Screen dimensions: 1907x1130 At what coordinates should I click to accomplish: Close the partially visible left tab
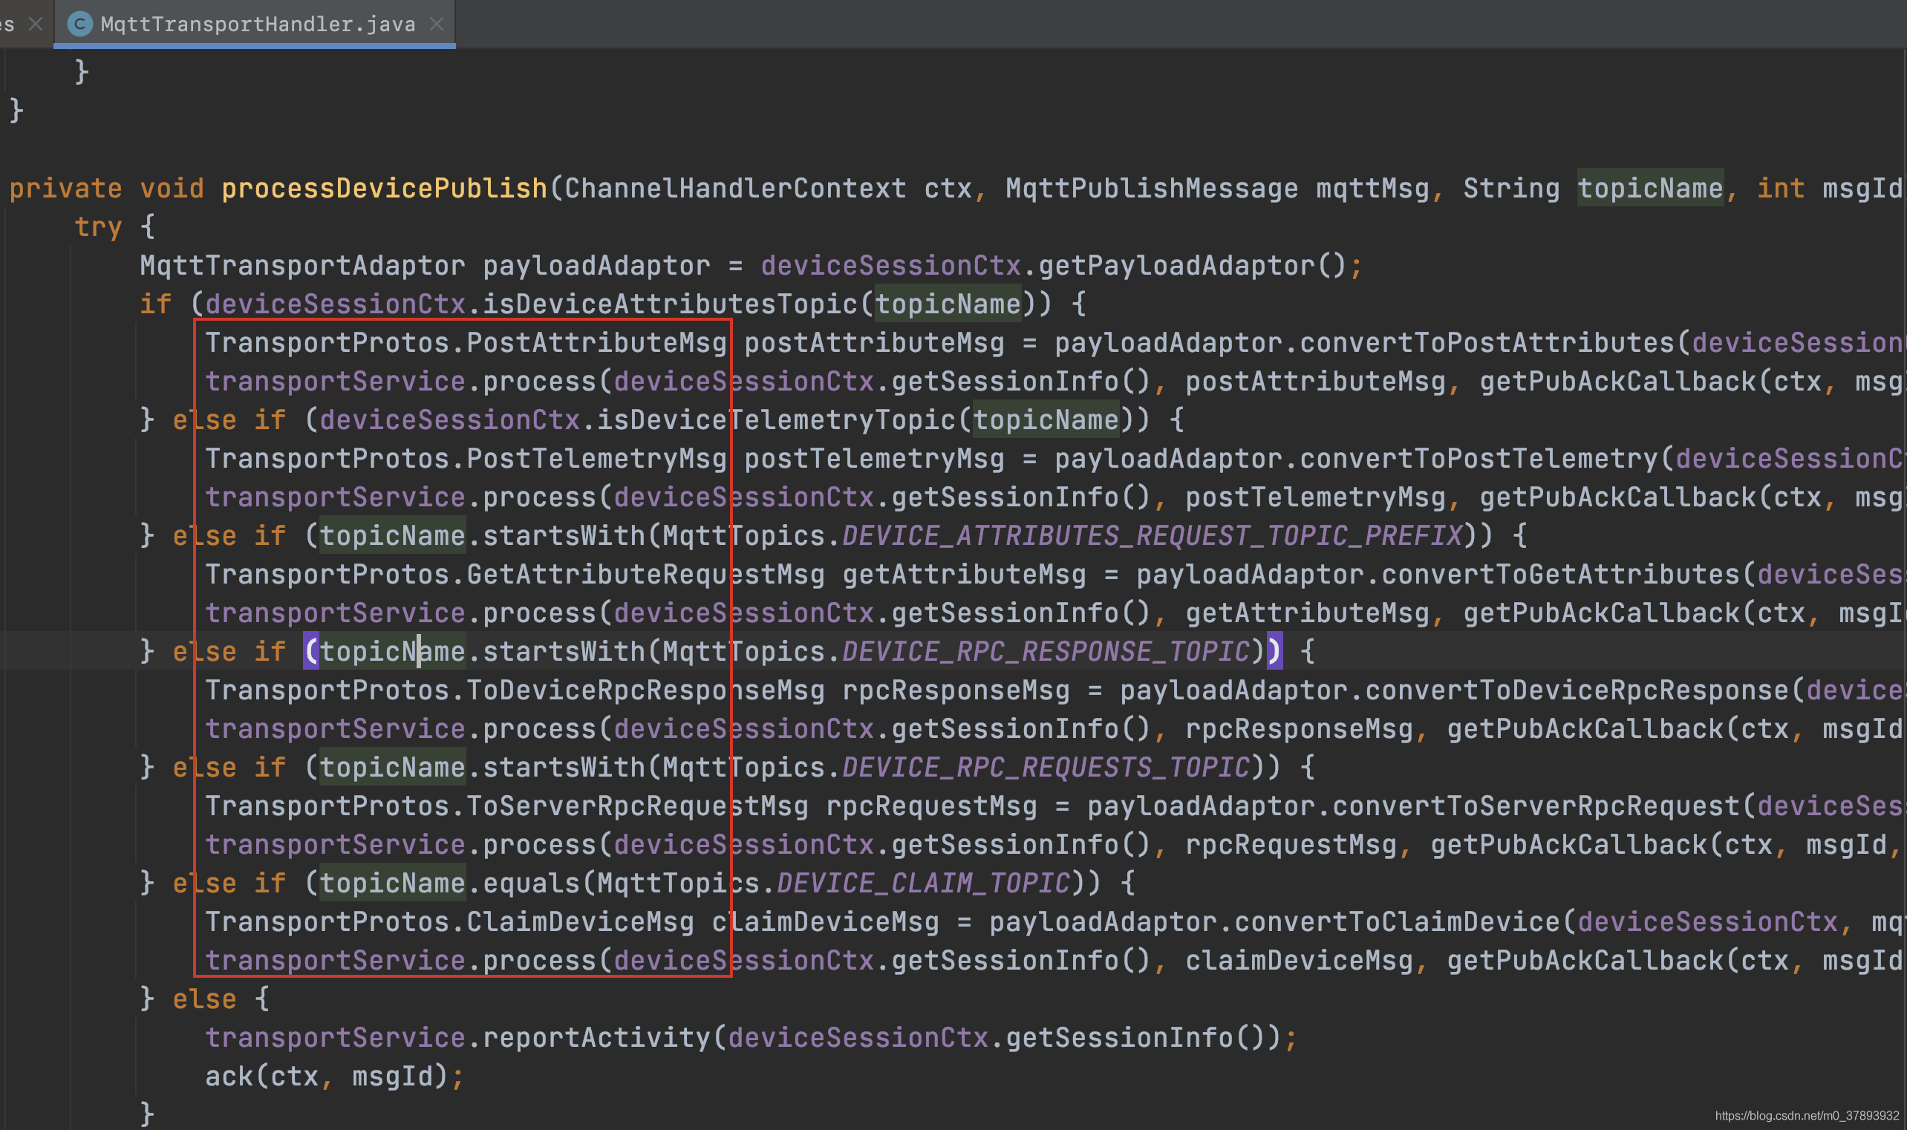35,25
